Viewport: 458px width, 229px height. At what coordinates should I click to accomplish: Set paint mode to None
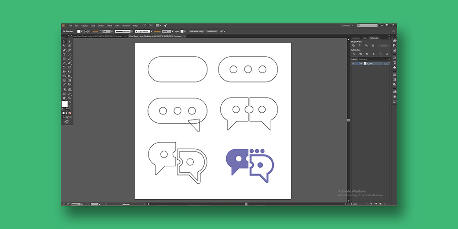[x=70, y=113]
